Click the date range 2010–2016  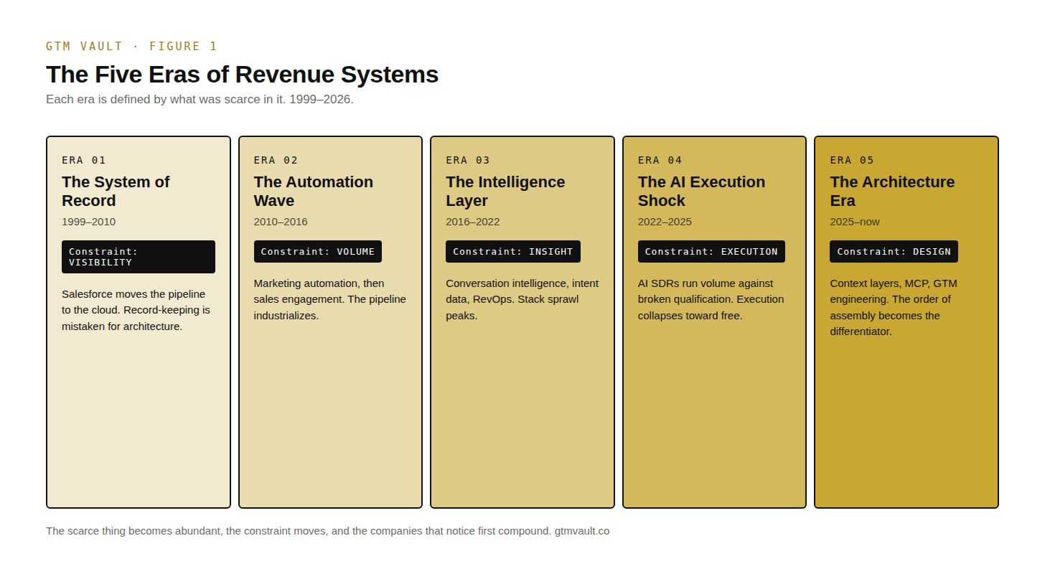pyautogui.click(x=281, y=222)
